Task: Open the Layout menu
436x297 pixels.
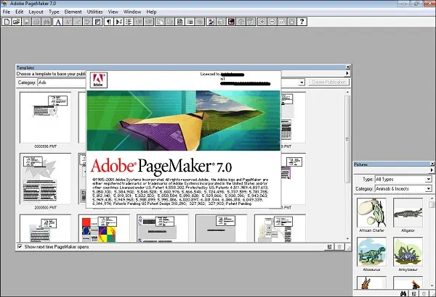Action: click(36, 12)
